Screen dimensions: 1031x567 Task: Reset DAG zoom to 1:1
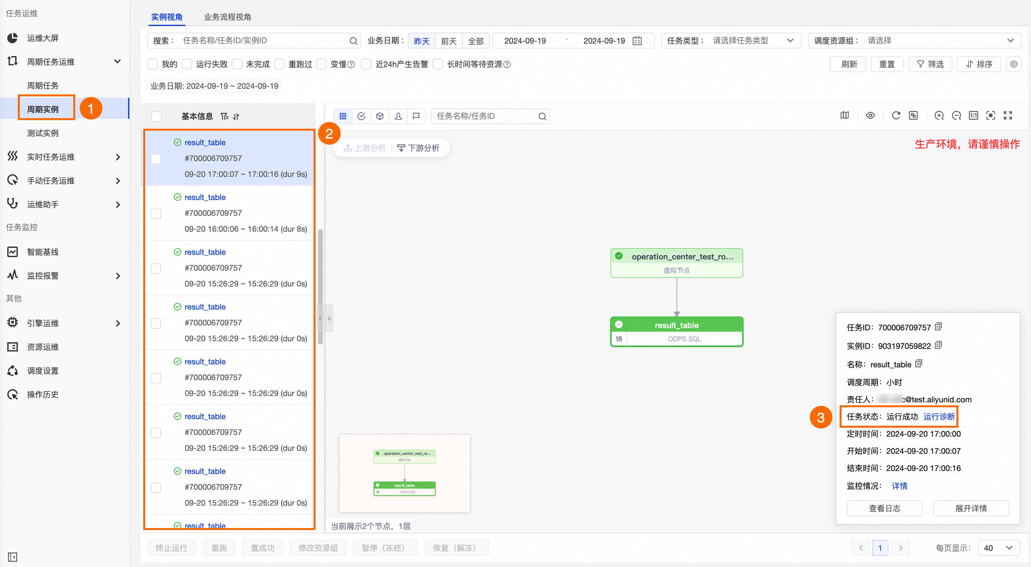click(x=973, y=116)
